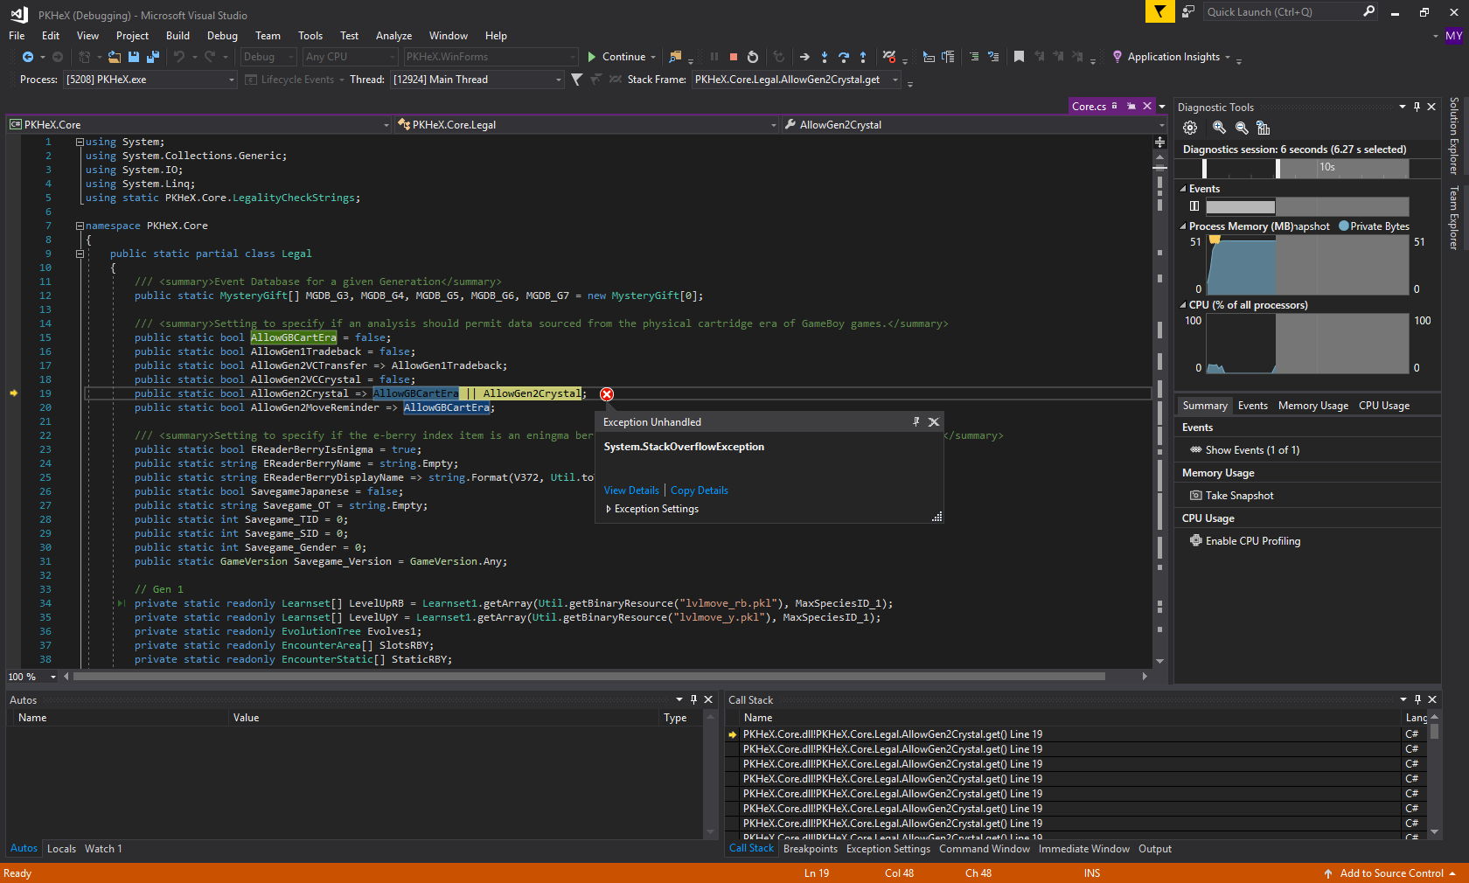The height and width of the screenshot is (883, 1469).
Task: Click the Break All pause icon
Action: pos(714,57)
